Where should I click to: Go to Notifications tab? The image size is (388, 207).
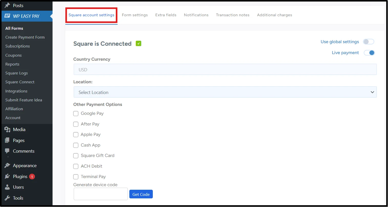(196, 15)
